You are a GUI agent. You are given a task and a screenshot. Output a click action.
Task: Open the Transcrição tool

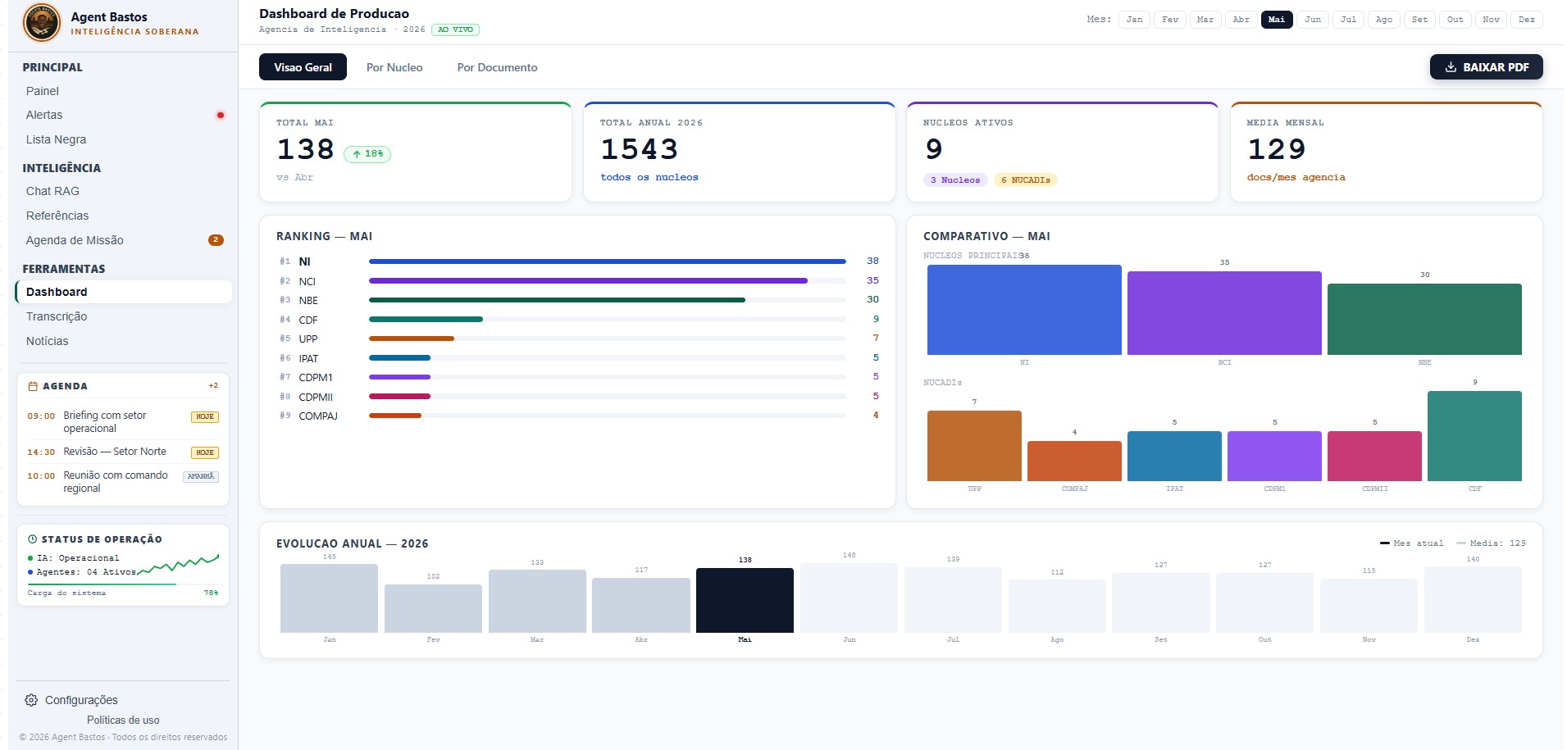pyautogui.click(x=123, y=316)
